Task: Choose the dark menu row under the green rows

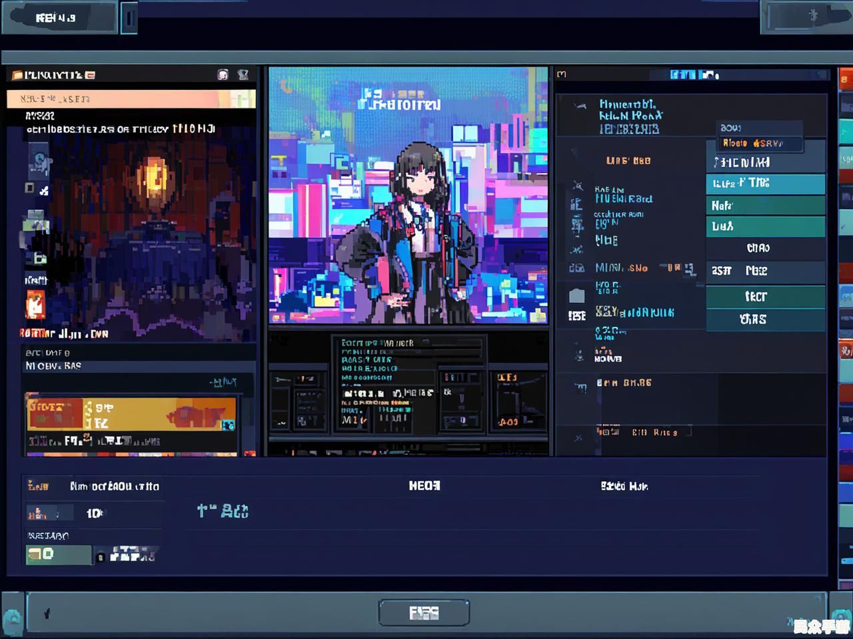Action: point(766,248)
